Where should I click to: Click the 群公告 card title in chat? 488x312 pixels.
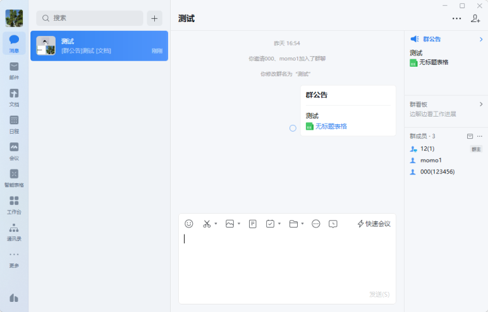click(317, 95)
